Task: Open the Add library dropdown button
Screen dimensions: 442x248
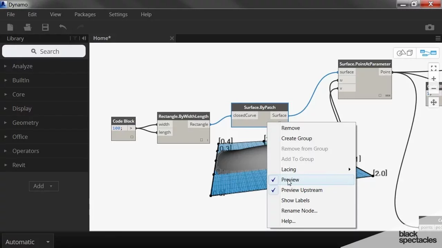Action: (44, 186)
